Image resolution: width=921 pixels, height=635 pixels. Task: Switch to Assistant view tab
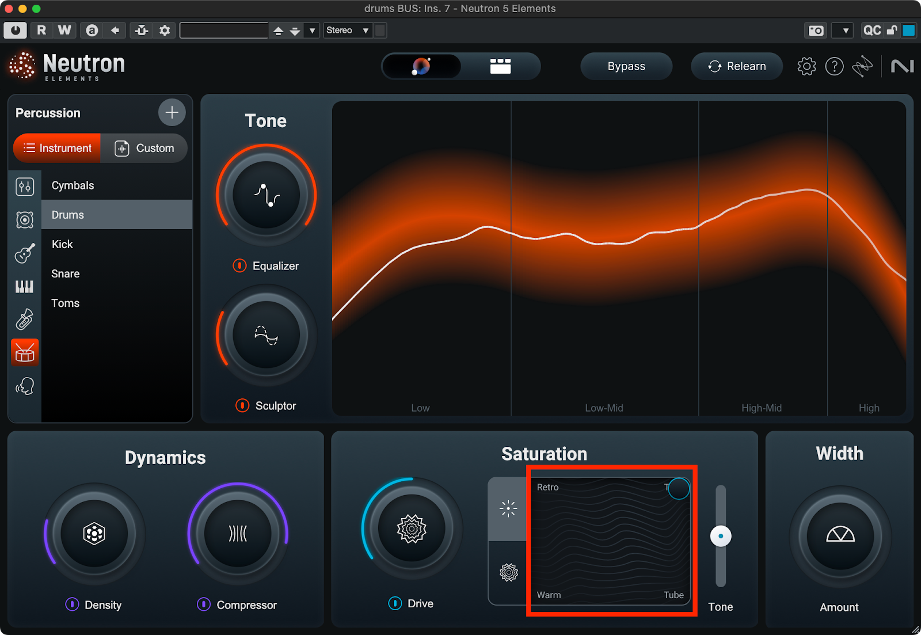[x=421, y=66]
